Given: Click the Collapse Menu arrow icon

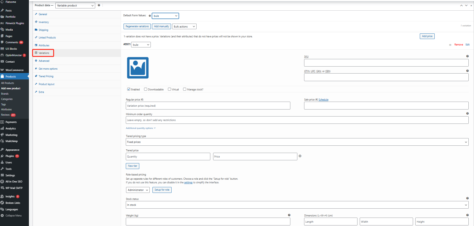Looking at the screenshot, I should point(2,216).
